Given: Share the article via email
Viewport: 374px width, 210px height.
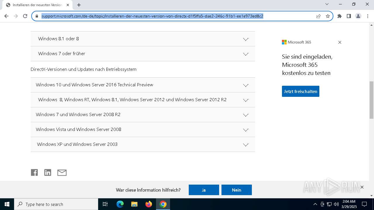Looking at the screenshot, I should point(62,172).
